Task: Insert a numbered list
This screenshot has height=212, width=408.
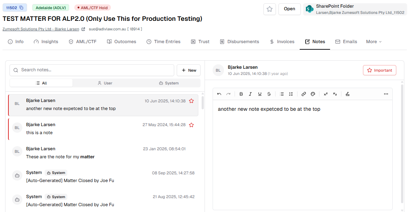Action: pos(291,94)
